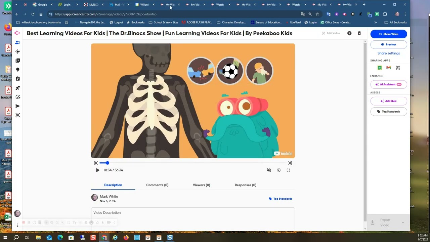Screen dimensions: 430x242
Task: Delete video using trash icon
Action: [359, 33]
